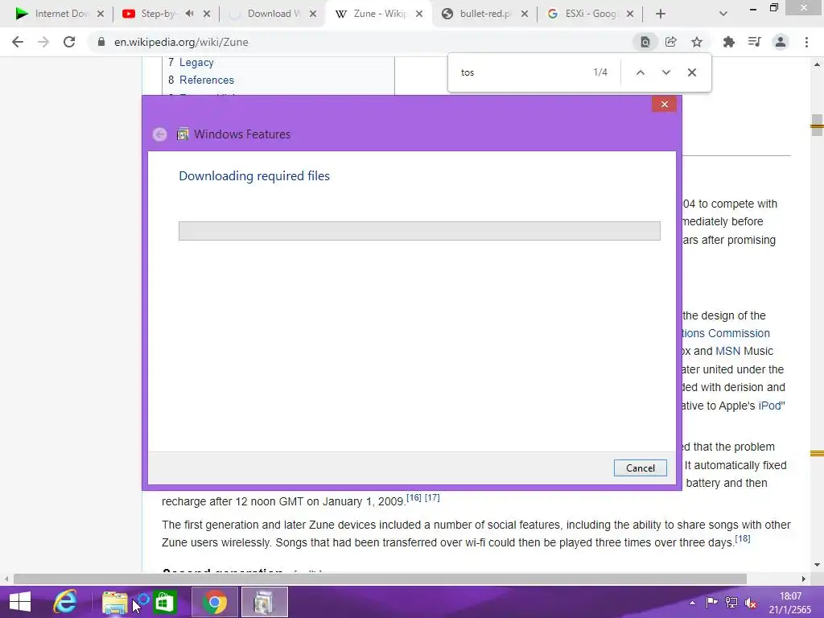Viewport: 824px width, 618px height.
Task: Click the address bar URL
Action: (x=181, y=42)
